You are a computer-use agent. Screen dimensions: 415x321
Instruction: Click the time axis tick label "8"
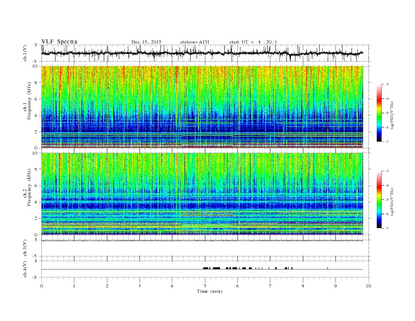(x=303, y=286)
